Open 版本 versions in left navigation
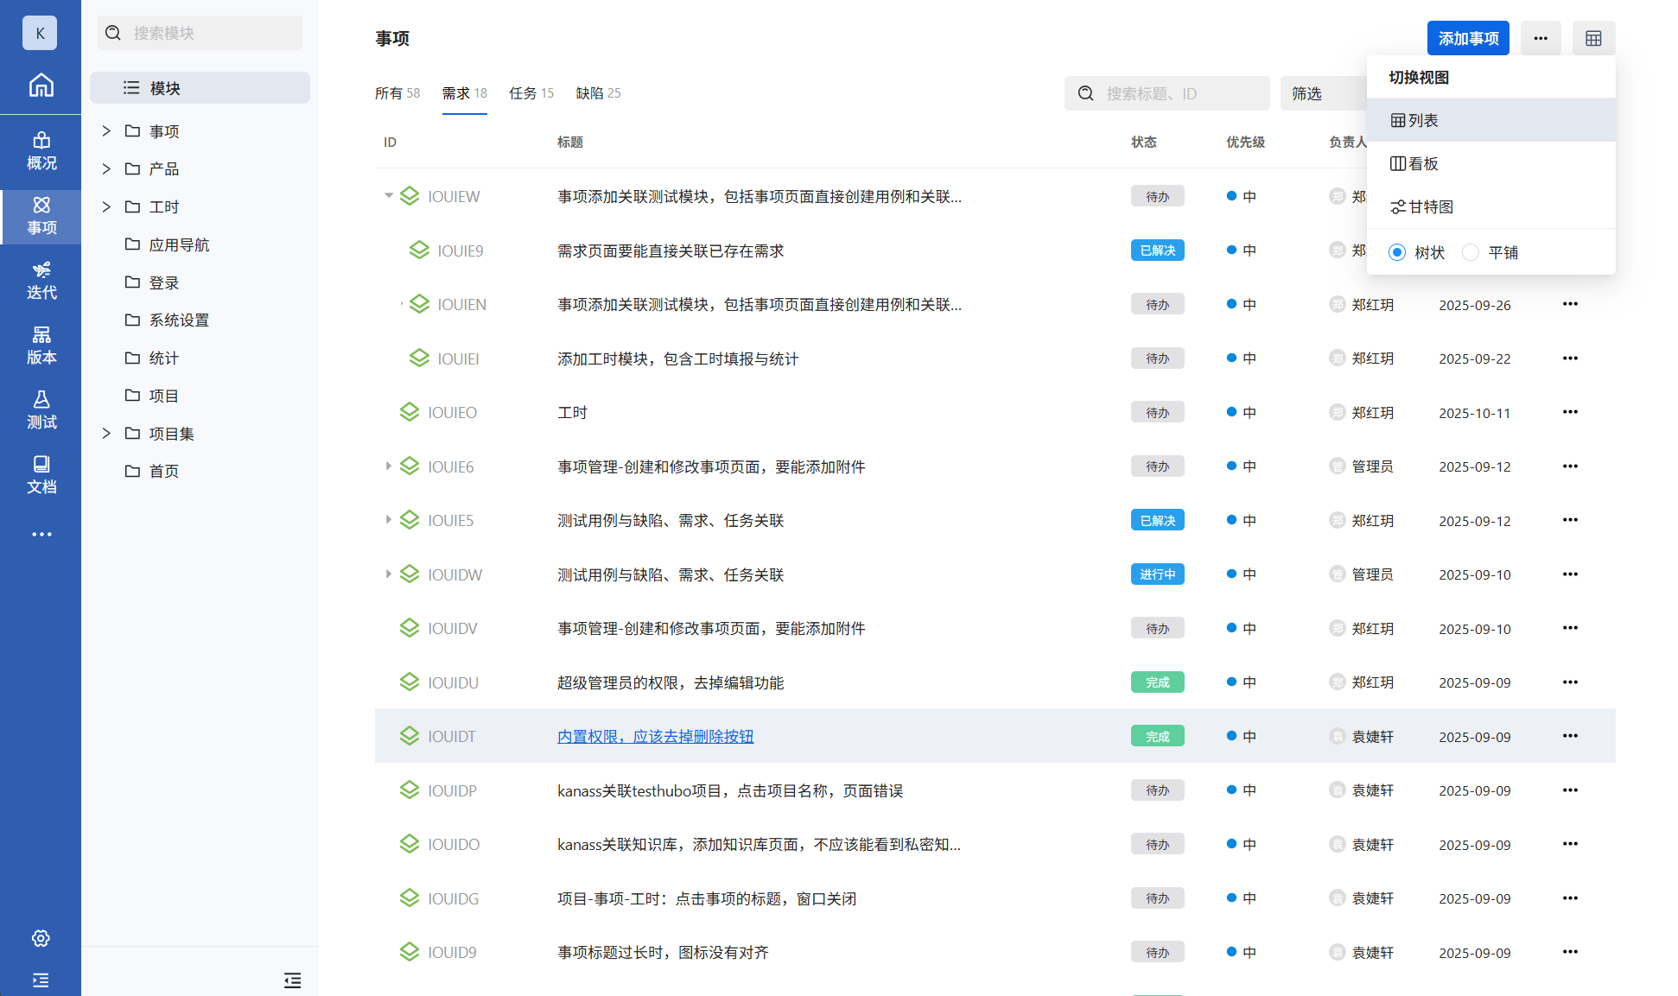1678x996 pixels. point(41,346)
